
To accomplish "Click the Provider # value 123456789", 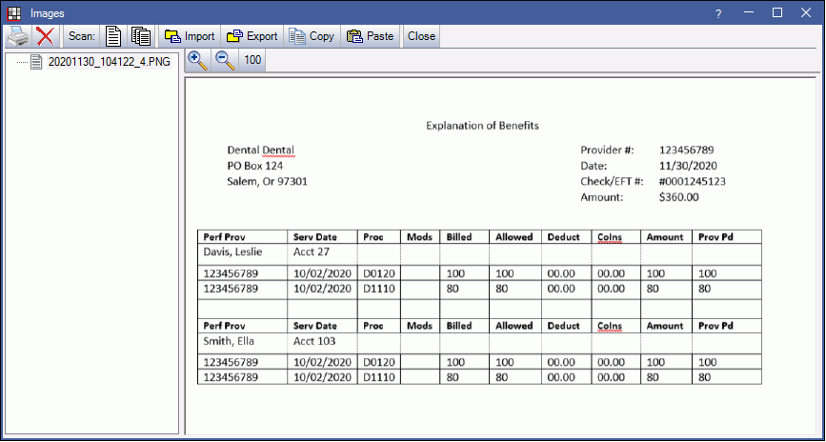I will tap(686, 151).
